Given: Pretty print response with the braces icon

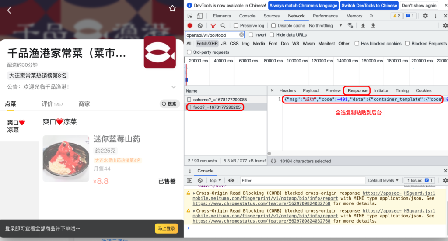Looking at the screenshot, I should (x=273, y=161).
